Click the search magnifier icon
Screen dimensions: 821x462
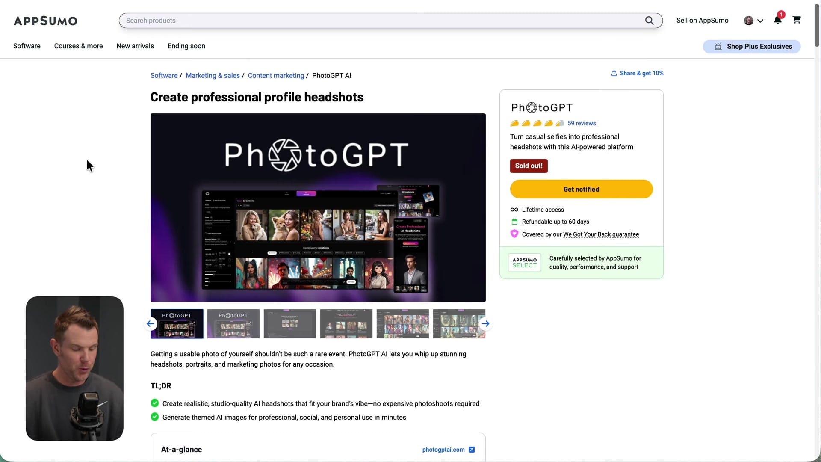coord(649,21)
